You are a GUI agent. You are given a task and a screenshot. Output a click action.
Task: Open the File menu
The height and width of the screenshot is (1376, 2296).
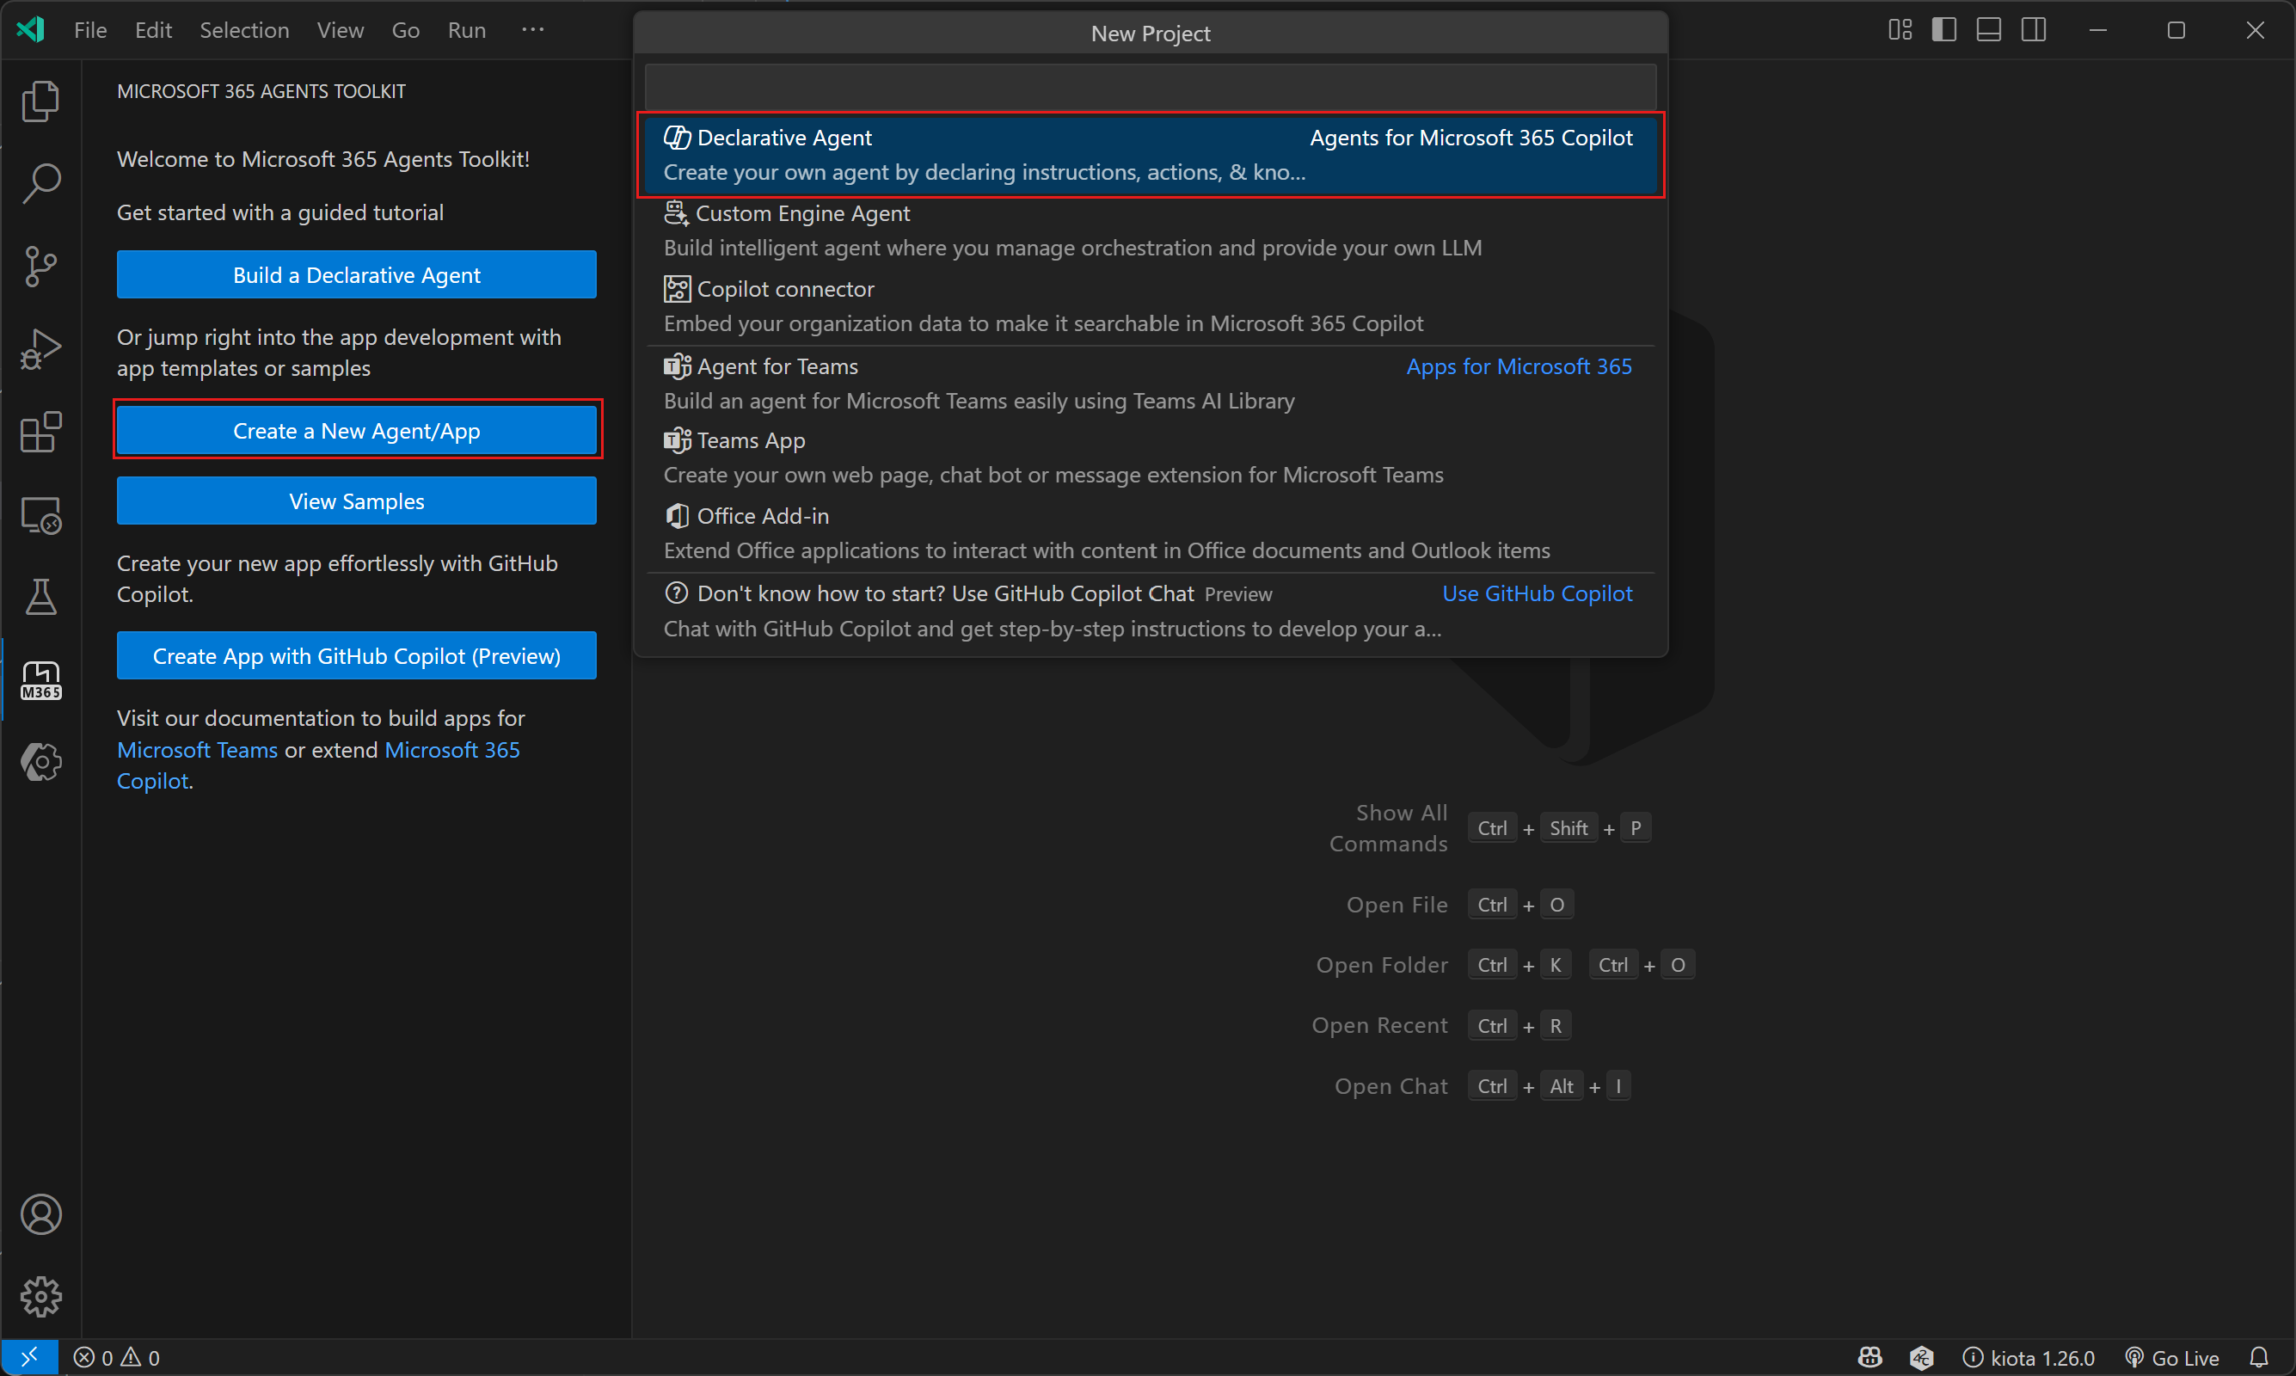(90, 30)
